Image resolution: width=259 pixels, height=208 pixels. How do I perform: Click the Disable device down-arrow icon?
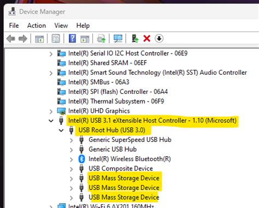pyautogui.click(x=159, y=39)
